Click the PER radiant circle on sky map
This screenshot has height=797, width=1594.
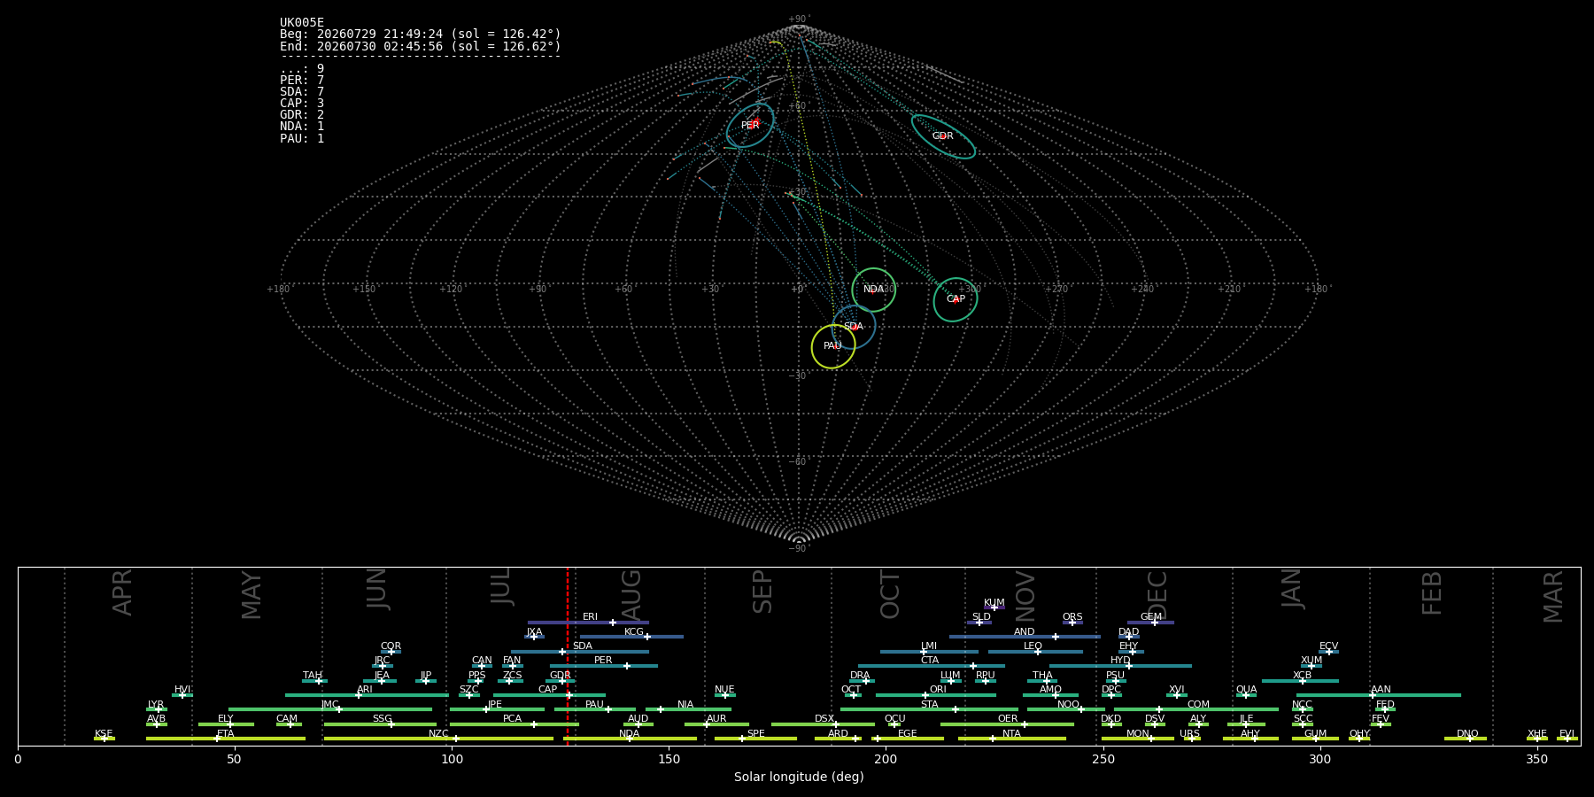pyautogui.click(x=750, y=126)
